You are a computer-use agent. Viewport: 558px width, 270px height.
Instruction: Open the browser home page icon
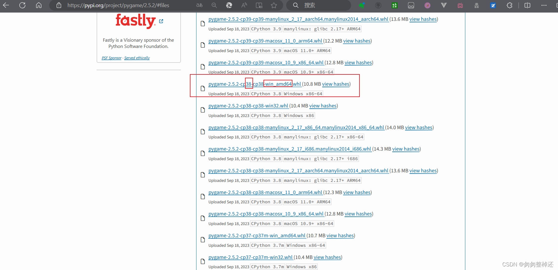(39, 5)
